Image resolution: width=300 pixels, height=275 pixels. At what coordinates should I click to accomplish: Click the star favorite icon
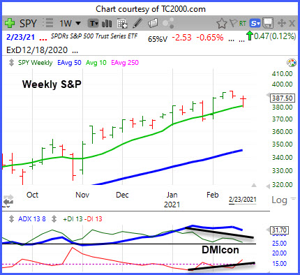pos(221,23)
